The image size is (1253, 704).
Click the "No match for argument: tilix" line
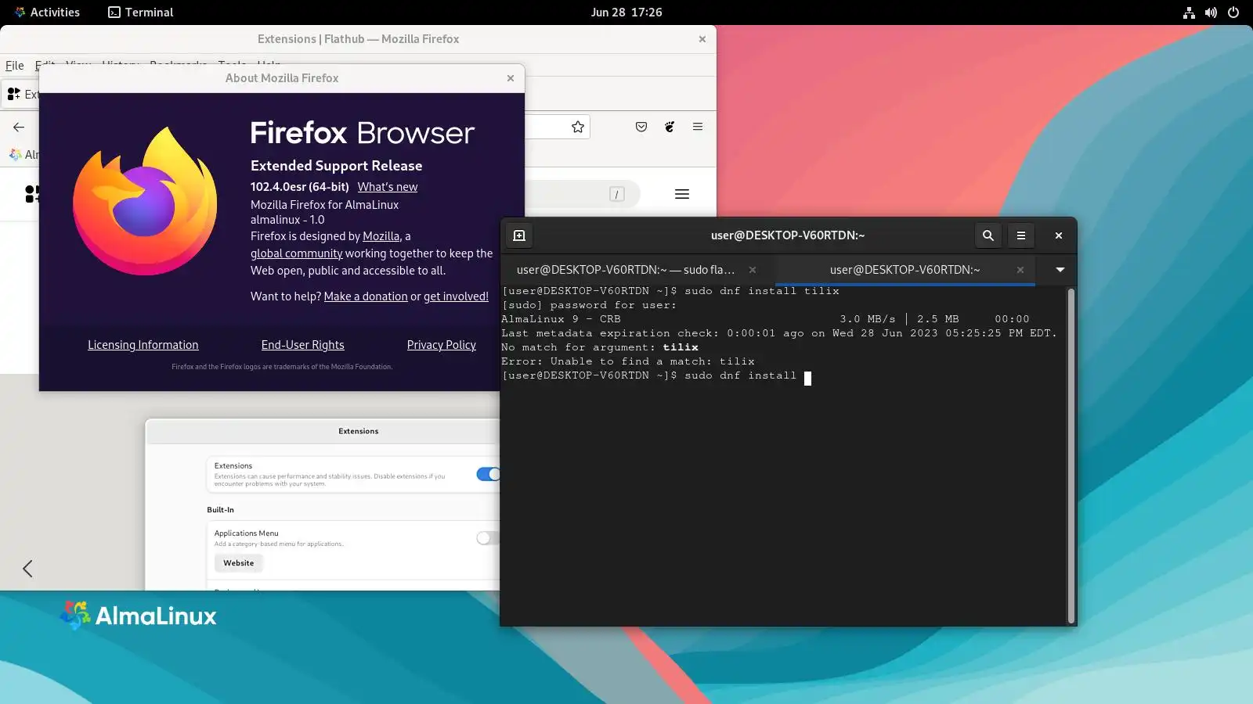click(600, 347)
